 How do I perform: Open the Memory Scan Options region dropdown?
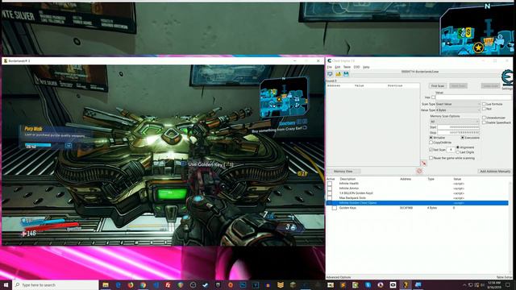454,122
